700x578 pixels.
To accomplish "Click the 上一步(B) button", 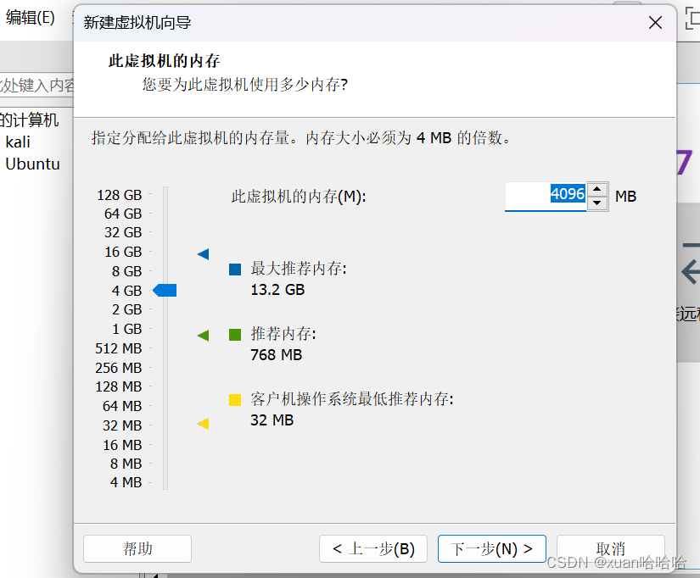I will pos(372,548).
